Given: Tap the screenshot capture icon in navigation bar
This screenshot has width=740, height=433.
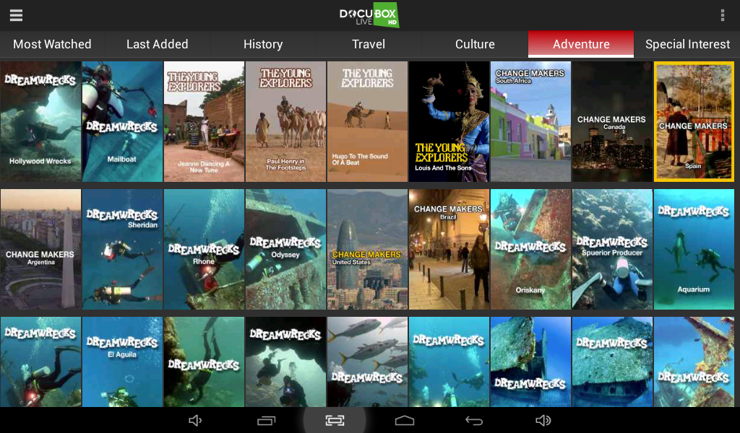Looking at the screenshot, I should pos(335,420).
